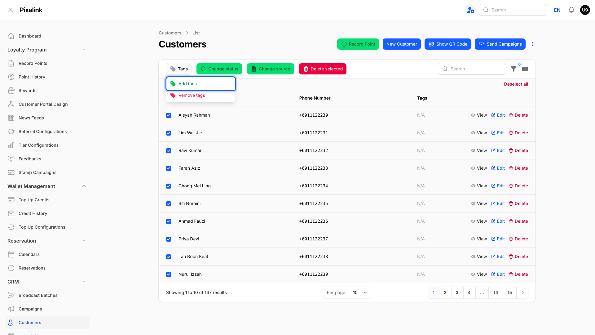
Task: Uncheck Lim Wei Jie's row checkbox
Action: [169, 133]
